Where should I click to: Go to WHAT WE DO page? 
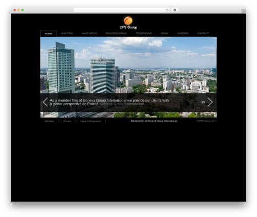89,33
